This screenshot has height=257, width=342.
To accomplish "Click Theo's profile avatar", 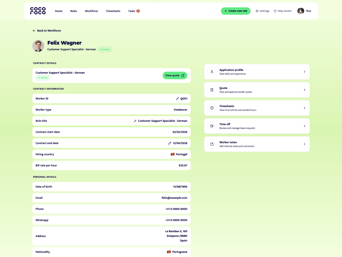I will coord(301,11).
